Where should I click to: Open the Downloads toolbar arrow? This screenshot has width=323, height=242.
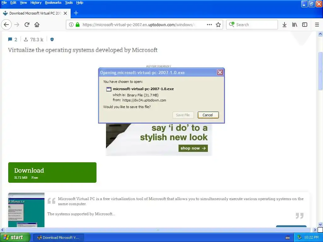pyautogui.click(x=284, y=25)
